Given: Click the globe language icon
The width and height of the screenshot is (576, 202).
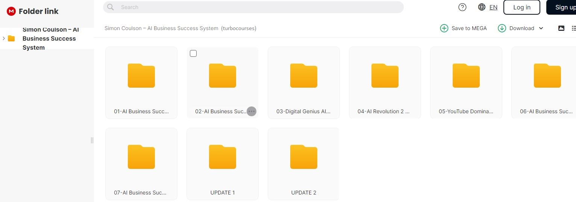Looking at the screenshot, I should (x=482, y=7).
